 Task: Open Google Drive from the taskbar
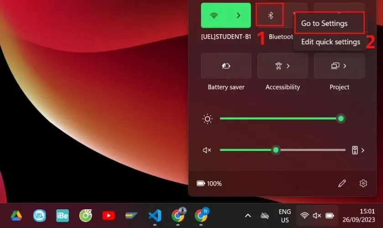[16, 216]
